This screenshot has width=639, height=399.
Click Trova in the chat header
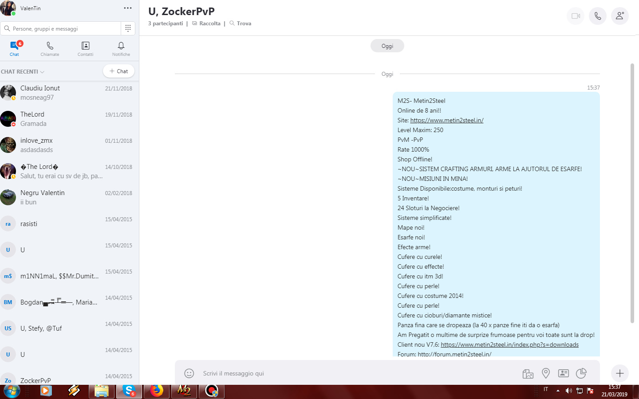click(241, 23)
